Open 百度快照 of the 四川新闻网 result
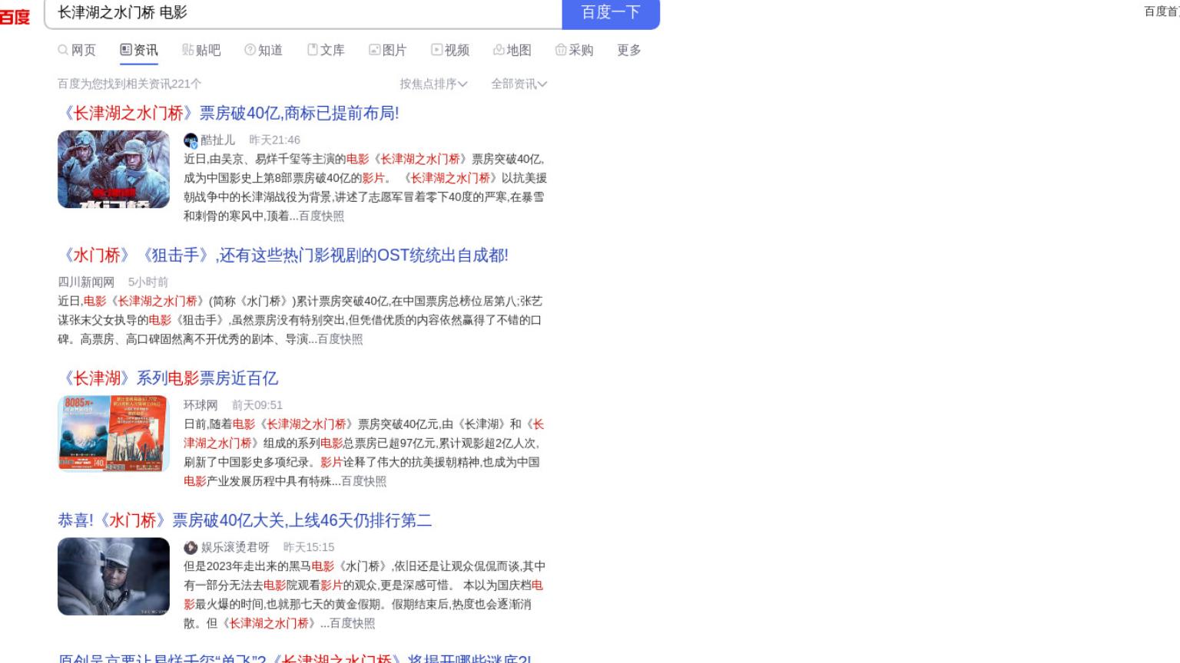Image resolution: width=1180 pixels, height=663 pixels. point(340,338)
